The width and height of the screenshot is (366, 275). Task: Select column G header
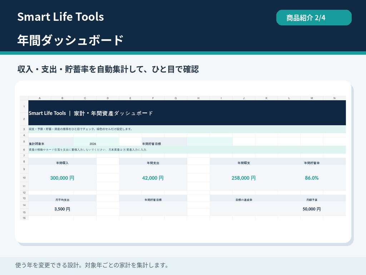175,98
